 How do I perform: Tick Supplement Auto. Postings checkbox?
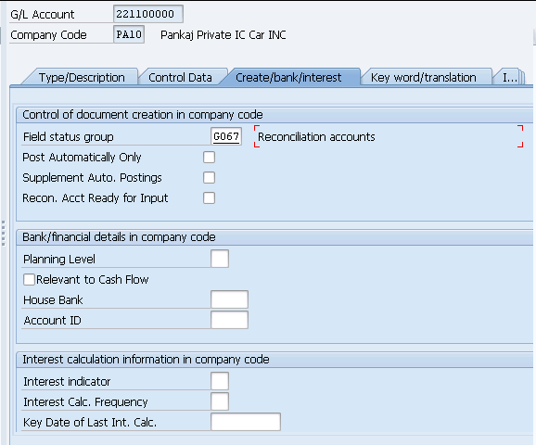tap(209, 178)
